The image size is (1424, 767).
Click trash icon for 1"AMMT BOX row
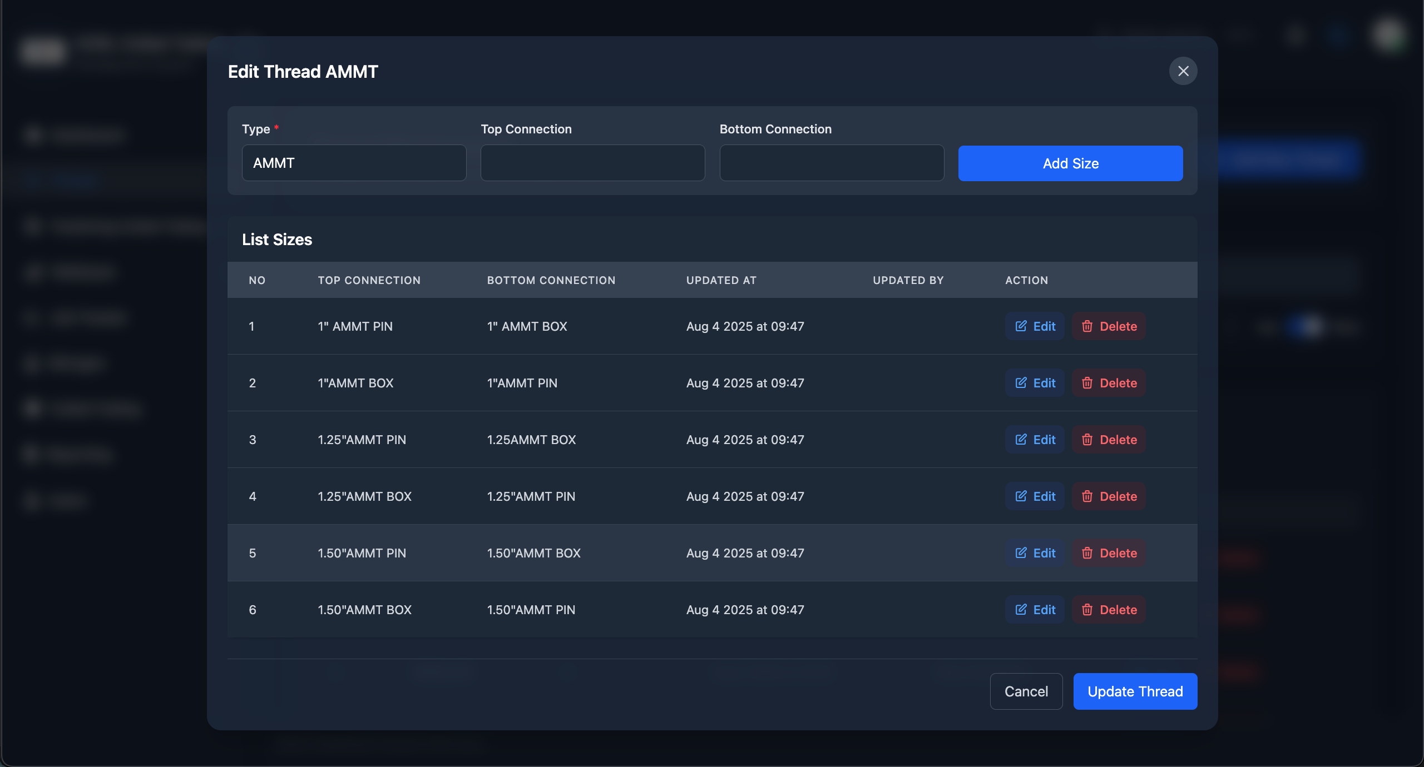point(1087,383)
